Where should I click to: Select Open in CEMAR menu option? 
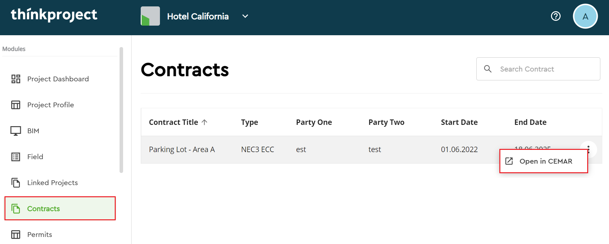click(x=545, y=161)
